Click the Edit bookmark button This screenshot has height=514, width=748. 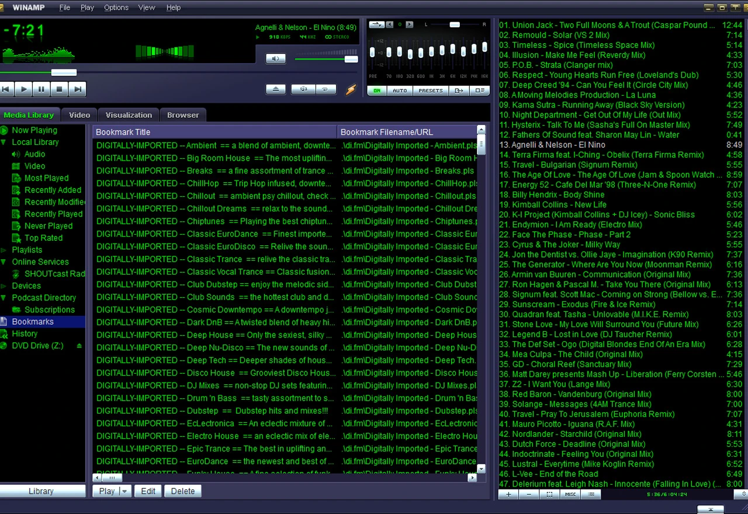[148, 491]
